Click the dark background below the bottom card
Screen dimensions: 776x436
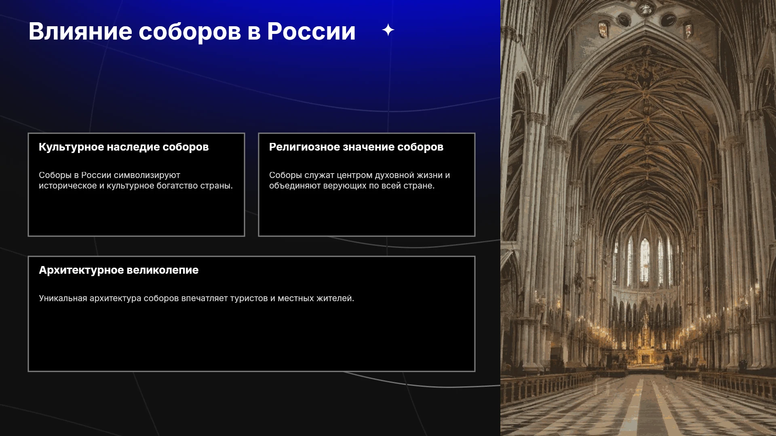(x=251, y=404)
